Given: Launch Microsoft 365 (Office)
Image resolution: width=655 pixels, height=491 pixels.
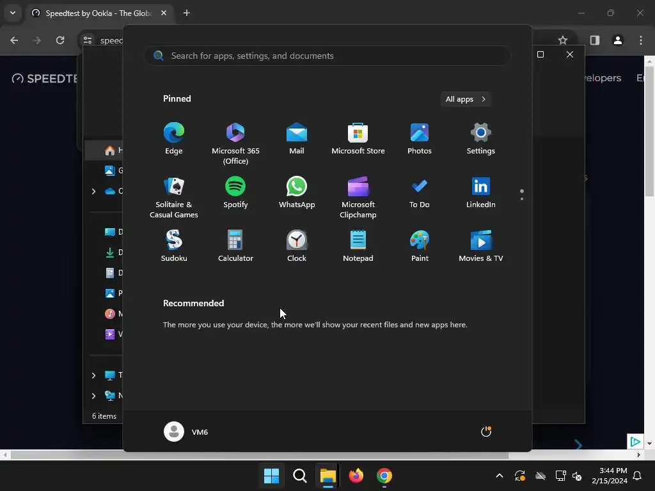Looking at the screenshot, I should tap(235, 144).
